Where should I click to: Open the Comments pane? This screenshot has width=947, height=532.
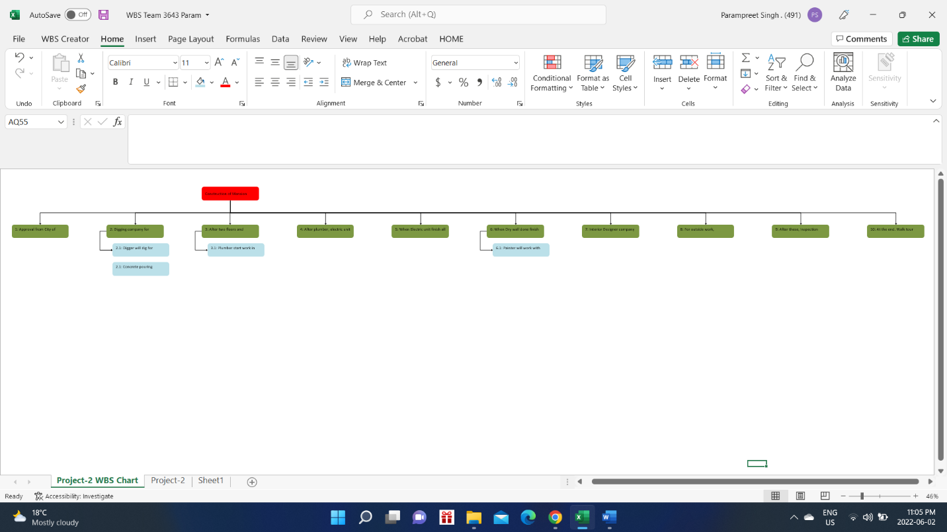tap(861, 39)
